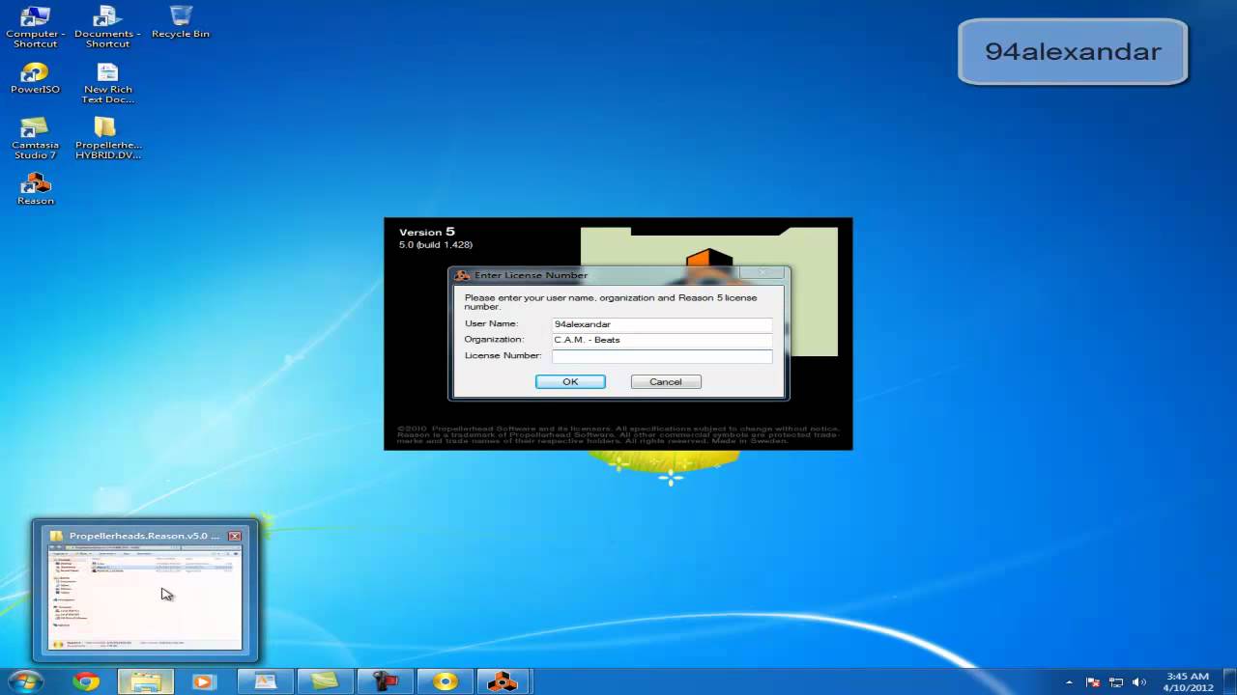Click the Reason icon in dialog title bar
Image resolution: width=1237 pixels, height=695 pixels.
click(462, 275)
